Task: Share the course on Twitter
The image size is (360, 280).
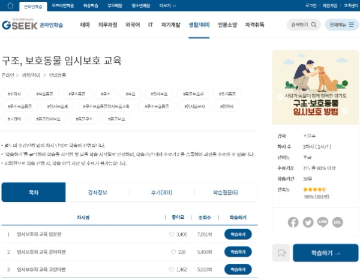Action: [308, 222]
